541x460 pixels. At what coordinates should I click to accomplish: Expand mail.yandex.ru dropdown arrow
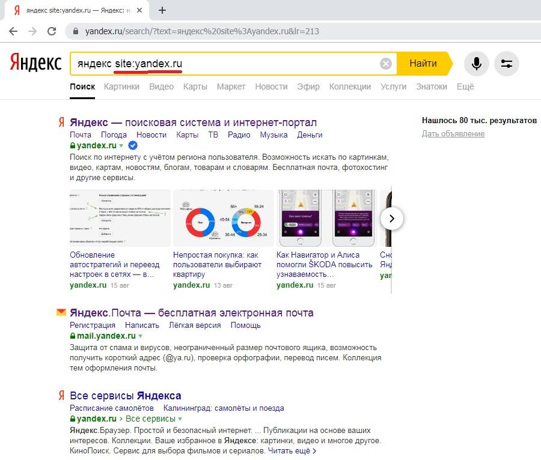tap(141, 336)
